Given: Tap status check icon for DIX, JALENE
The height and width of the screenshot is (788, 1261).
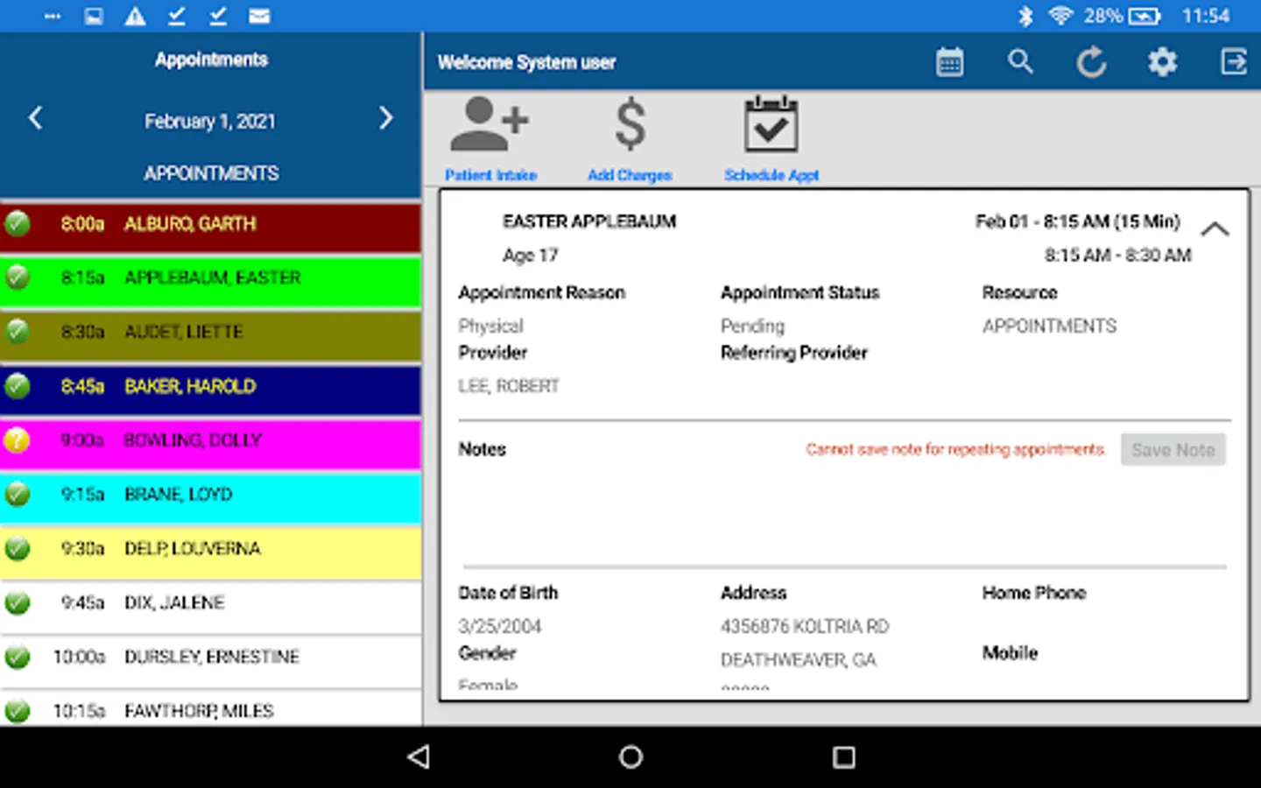Looking at the screenshot, I should [x=18, y=602].
